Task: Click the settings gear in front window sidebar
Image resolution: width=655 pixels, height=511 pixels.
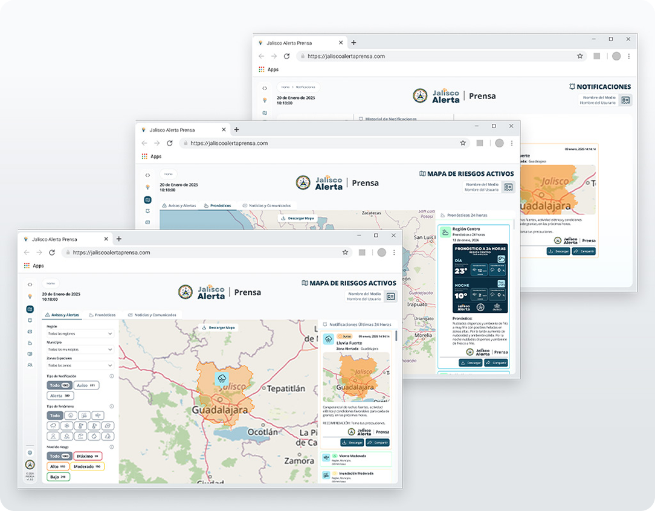Action: click(30, 452)
